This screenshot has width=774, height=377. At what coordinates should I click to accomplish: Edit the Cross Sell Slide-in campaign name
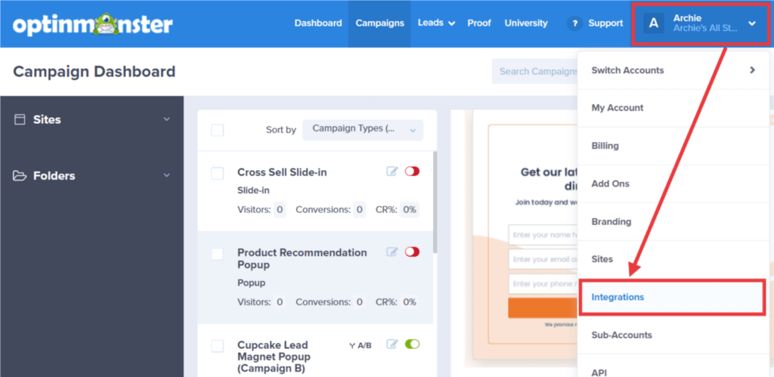click(392, 172)
